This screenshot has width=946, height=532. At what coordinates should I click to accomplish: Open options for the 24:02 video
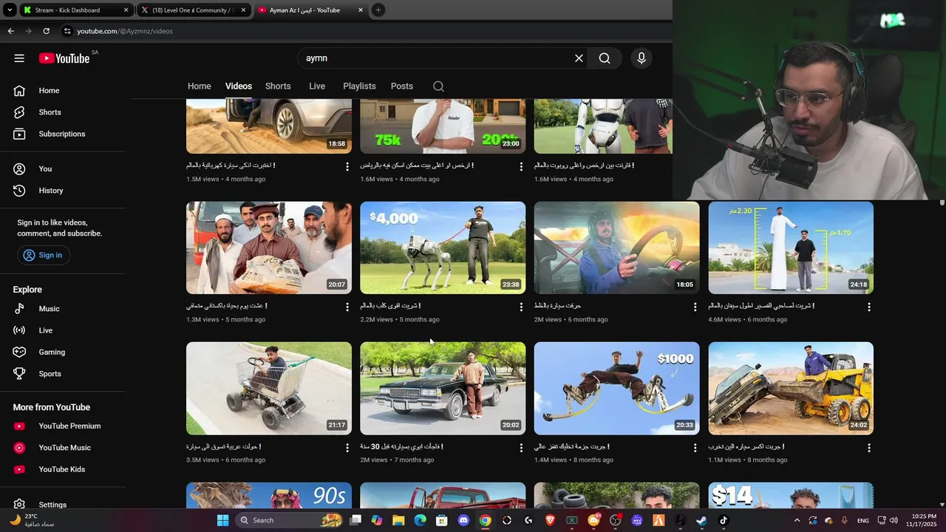tap(869, 448)
